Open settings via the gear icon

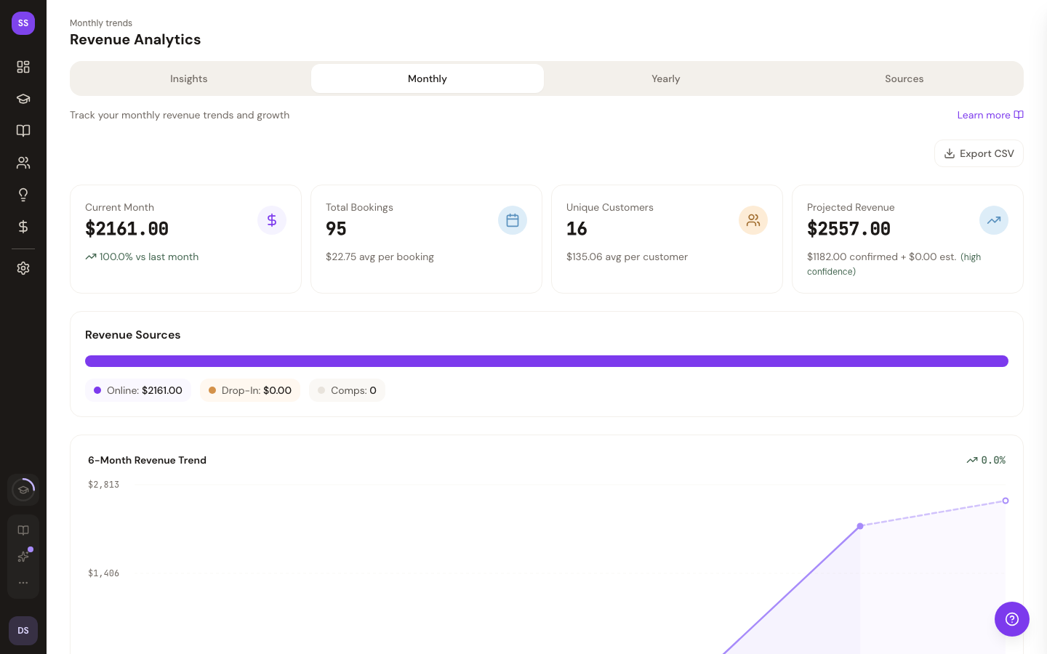pyautogui.click(x=23, y=268)
